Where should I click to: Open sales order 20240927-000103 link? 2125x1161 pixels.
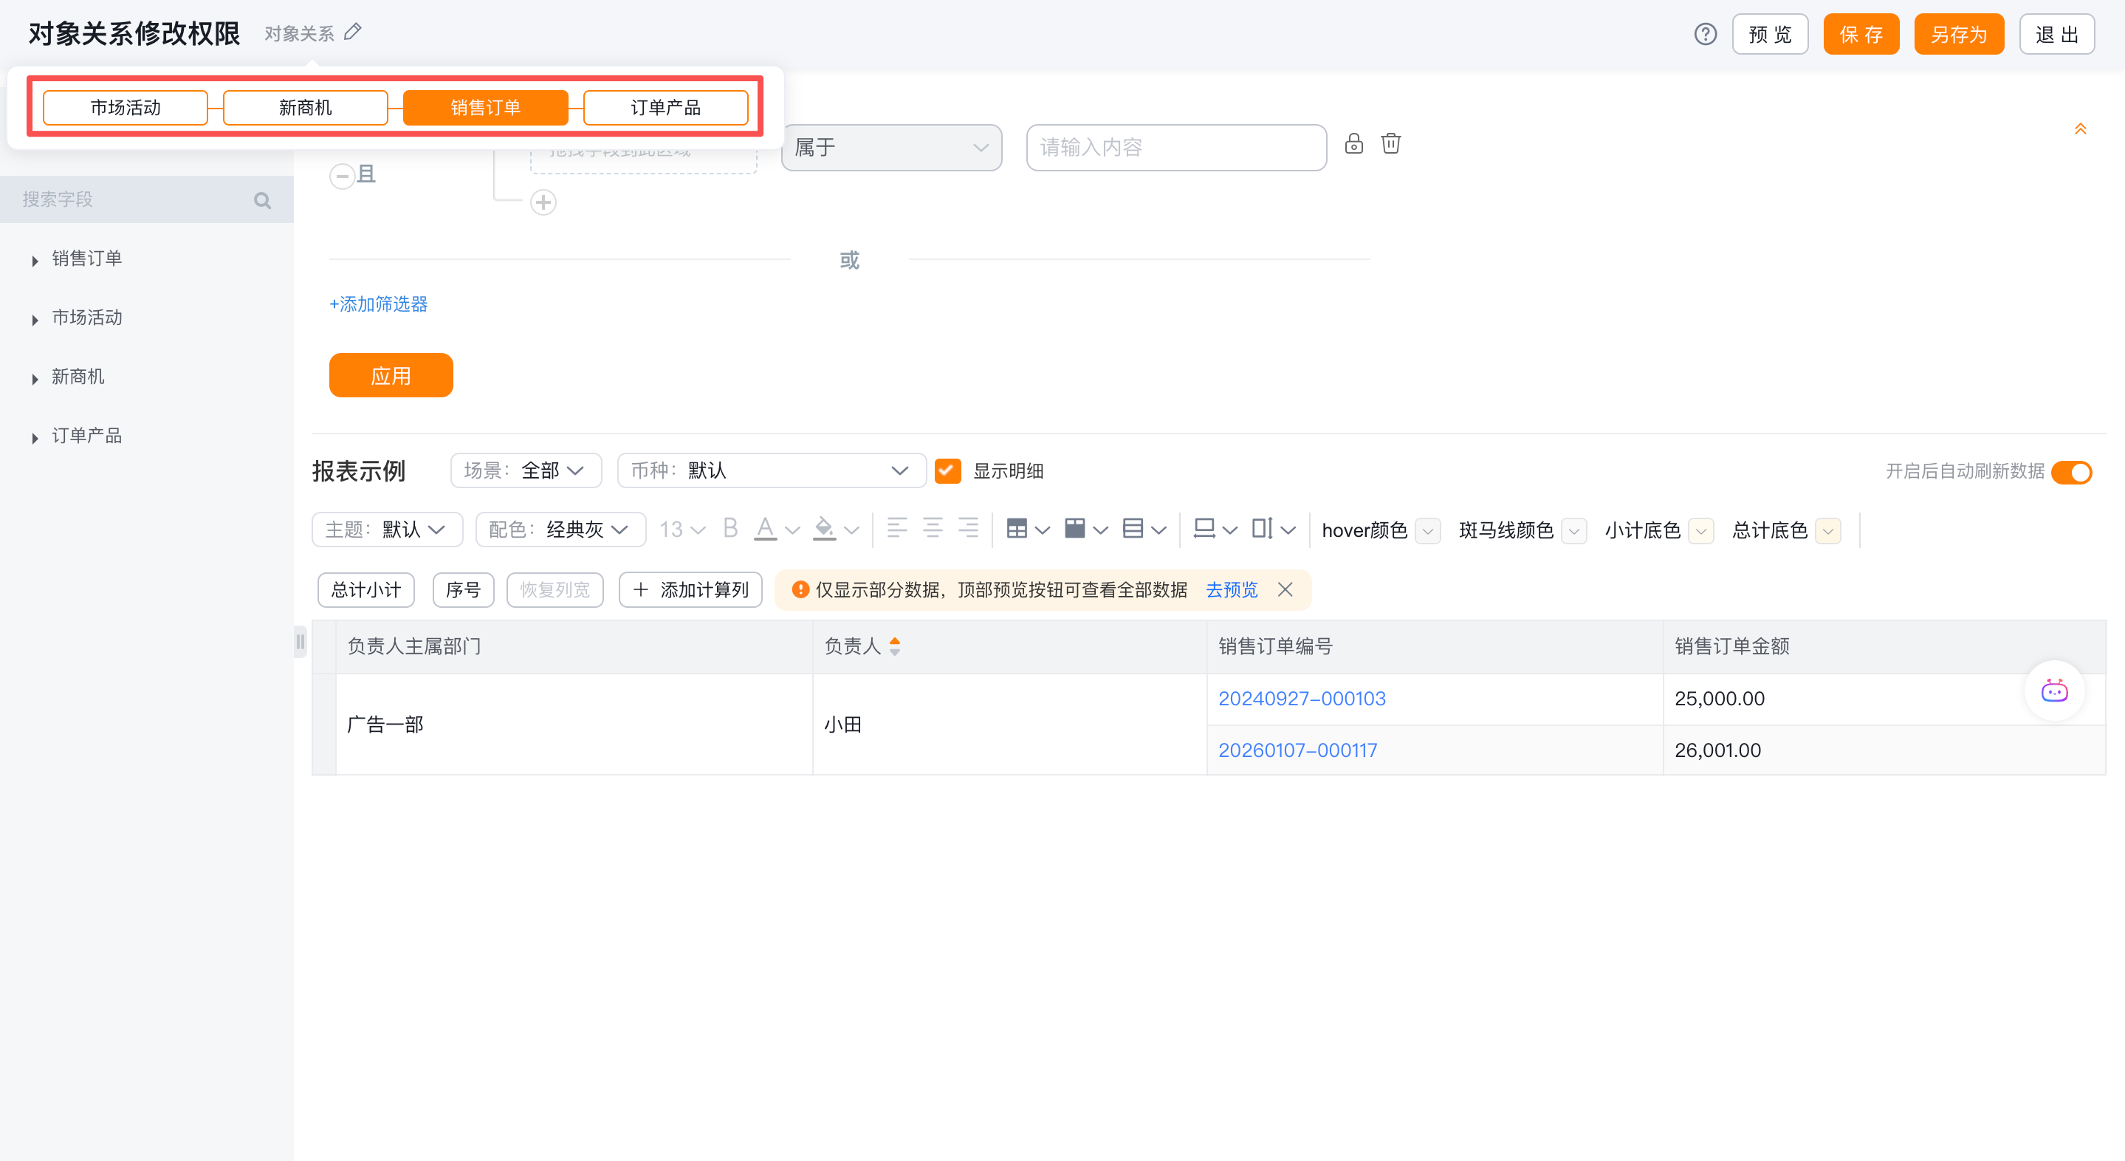(x=1302, y=698)
